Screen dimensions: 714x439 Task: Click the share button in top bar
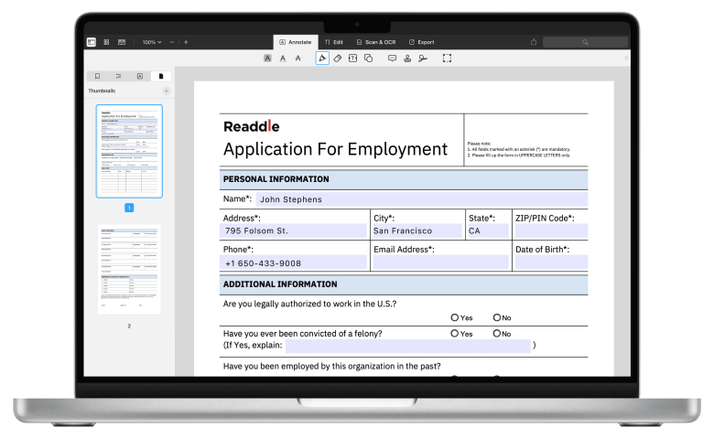coord(534,42)
